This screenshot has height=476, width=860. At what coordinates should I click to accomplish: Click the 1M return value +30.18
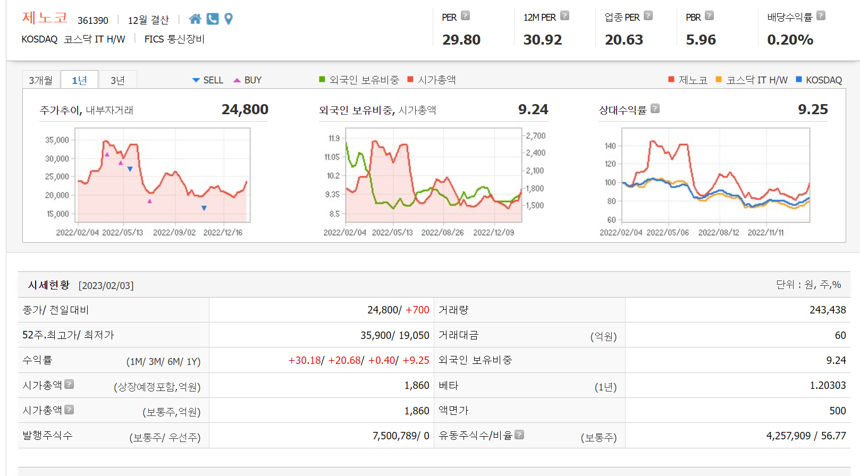(305, 360)
